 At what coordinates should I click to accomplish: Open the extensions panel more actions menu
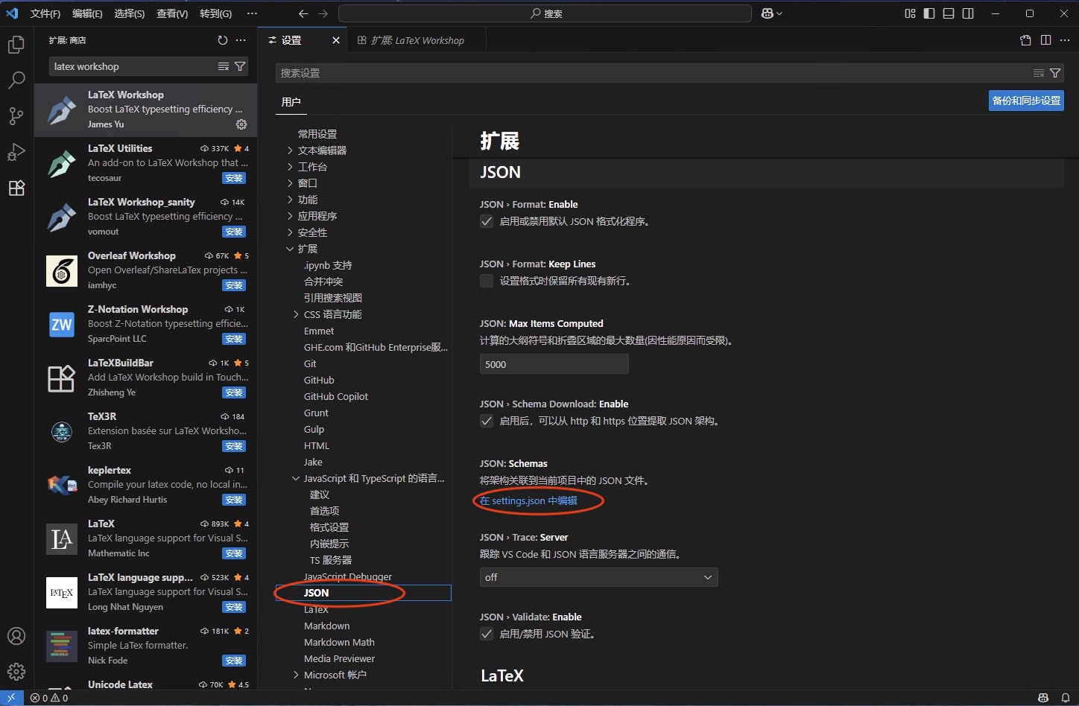241,40
